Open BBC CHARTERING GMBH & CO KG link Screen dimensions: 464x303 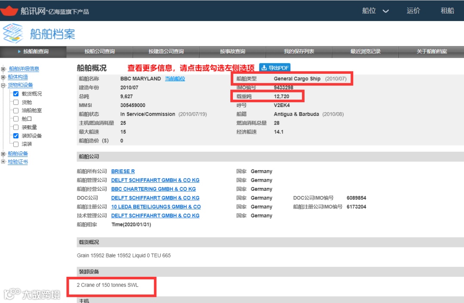(153, 189)
